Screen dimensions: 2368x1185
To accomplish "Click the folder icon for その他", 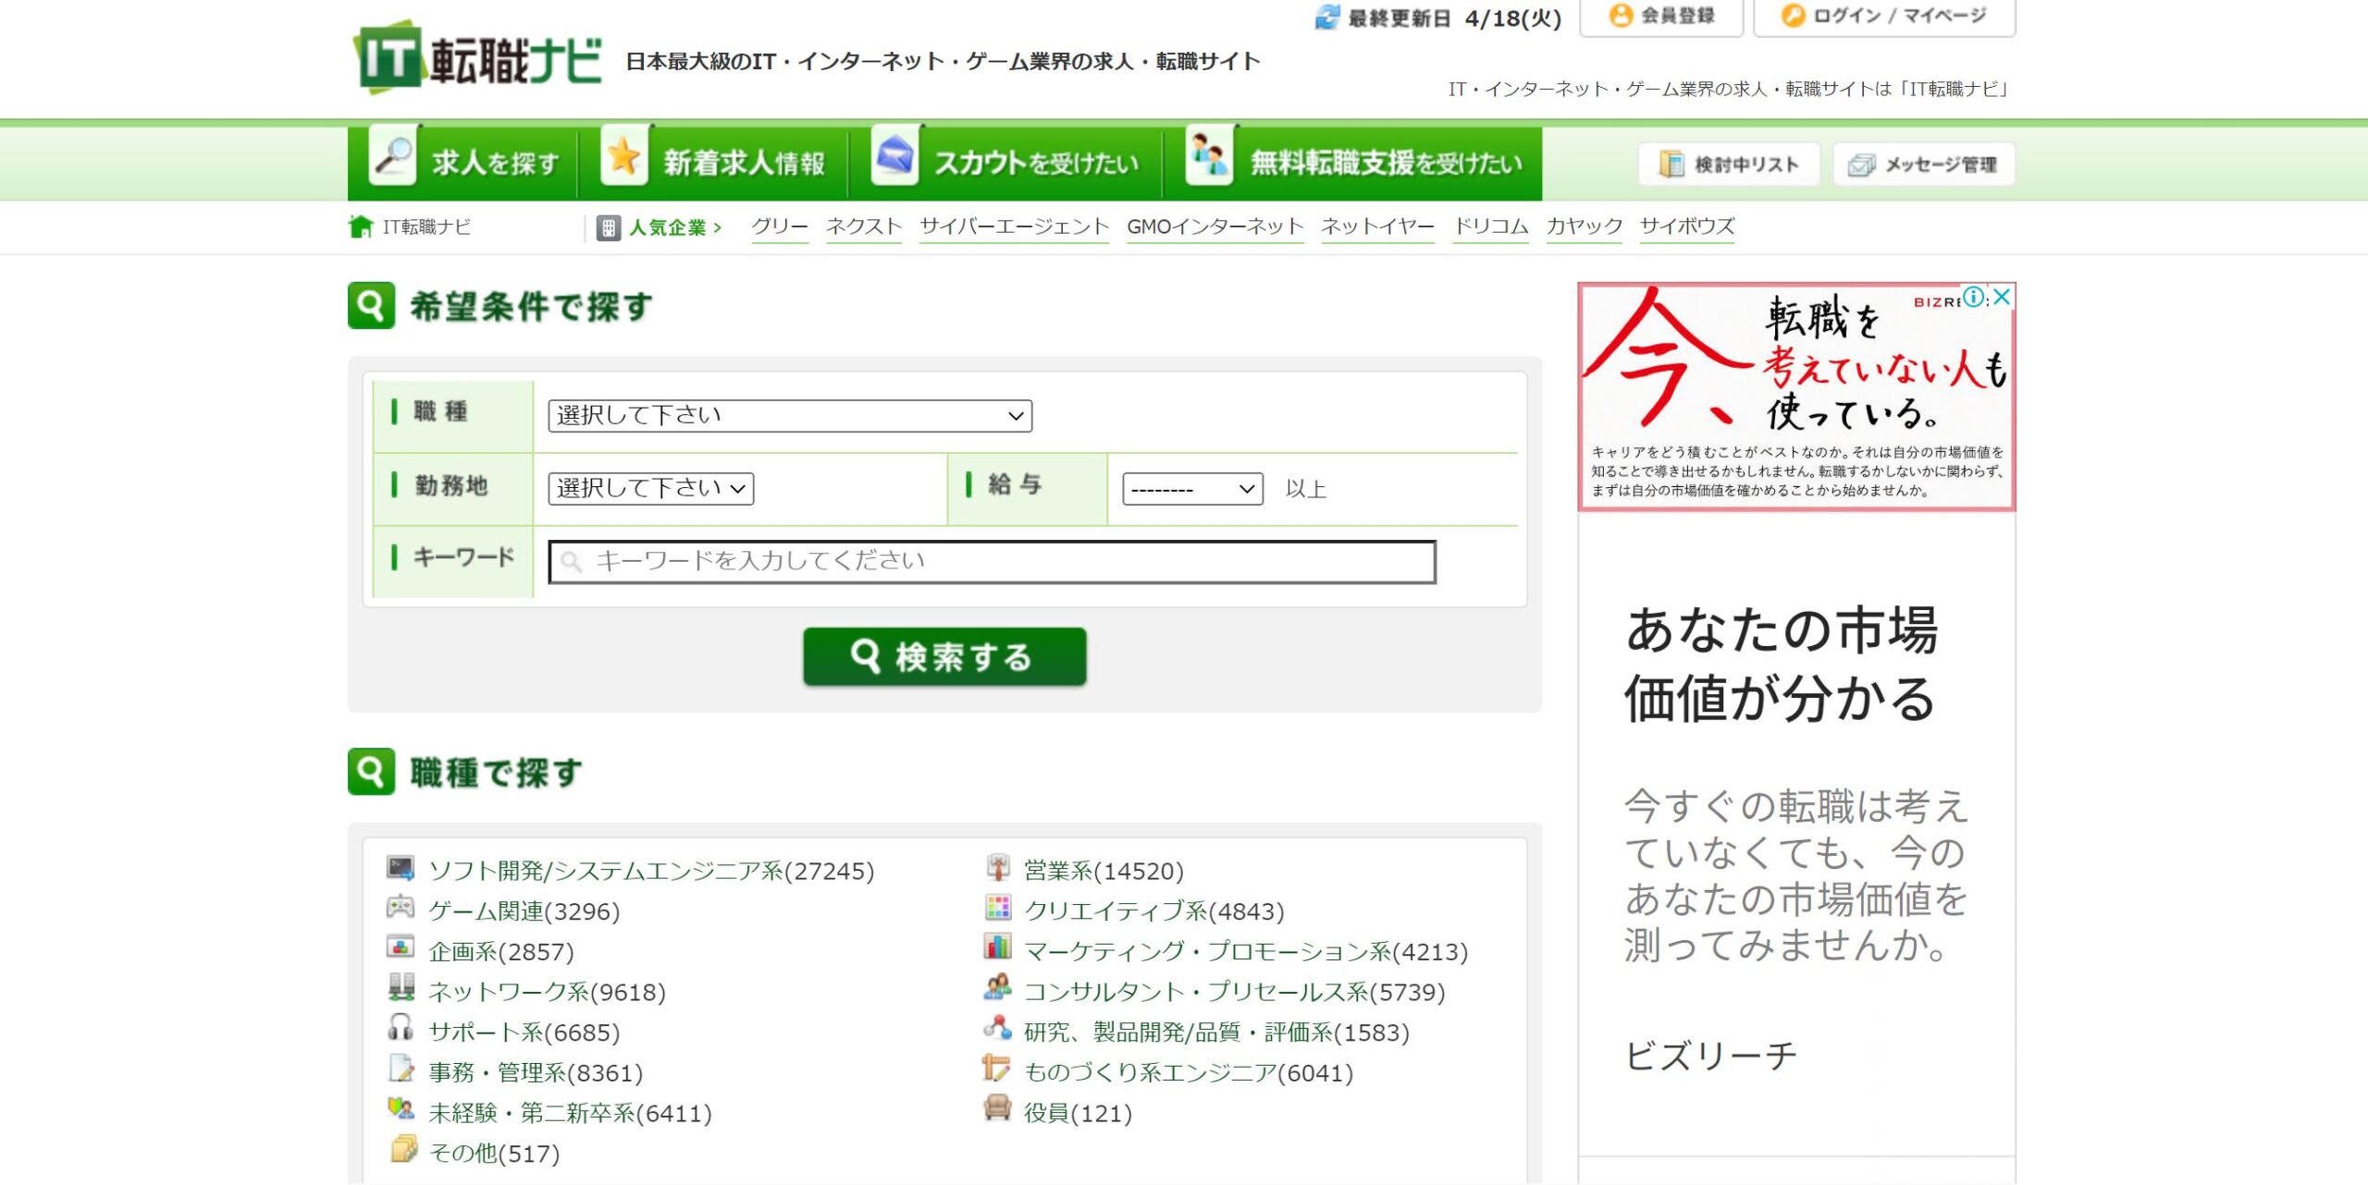I will coord(402,1149).
